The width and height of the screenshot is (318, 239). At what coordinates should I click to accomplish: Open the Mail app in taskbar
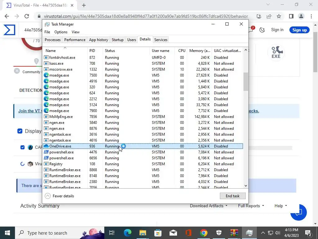click(173, 233)
